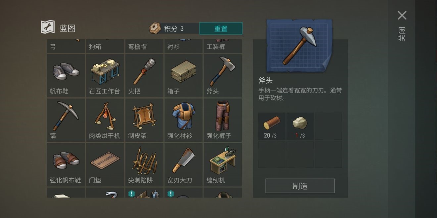Select the axe (斧头) blueprint tile
Viewport: 437px width, 218px height.
click(x=222, y=76)
